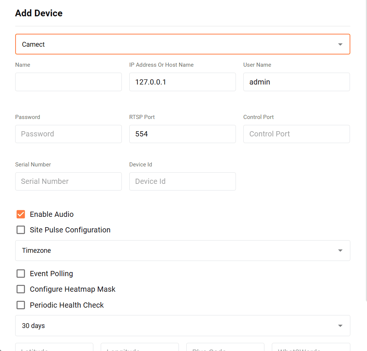Enable Site Pulse Configuration
This screenshot has height=351, width=367.
(x=20, y=230)
